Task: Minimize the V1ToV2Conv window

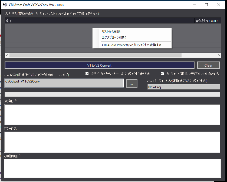Action: click(194, 5)
